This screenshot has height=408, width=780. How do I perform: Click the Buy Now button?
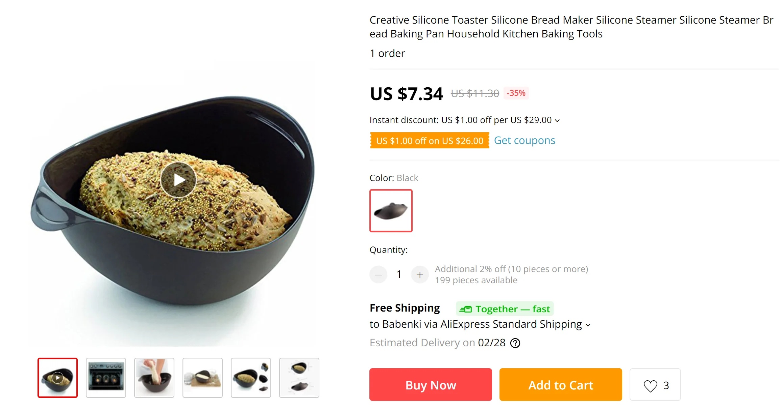click(x=431, y=385)
